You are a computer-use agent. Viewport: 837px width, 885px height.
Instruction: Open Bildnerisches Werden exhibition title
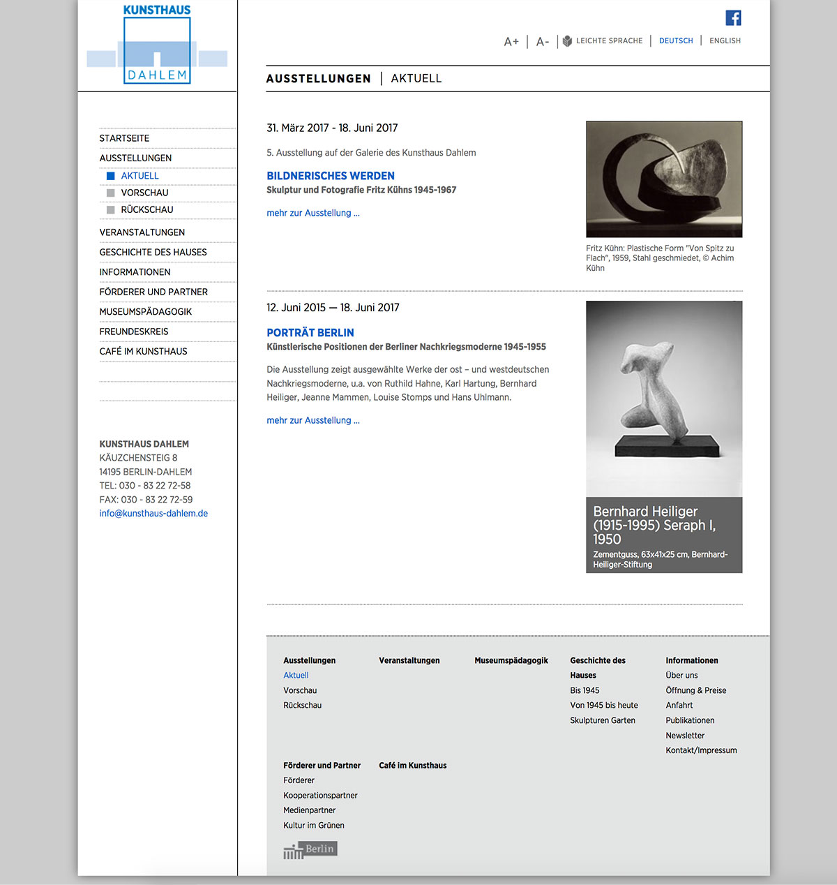[331, 176]
